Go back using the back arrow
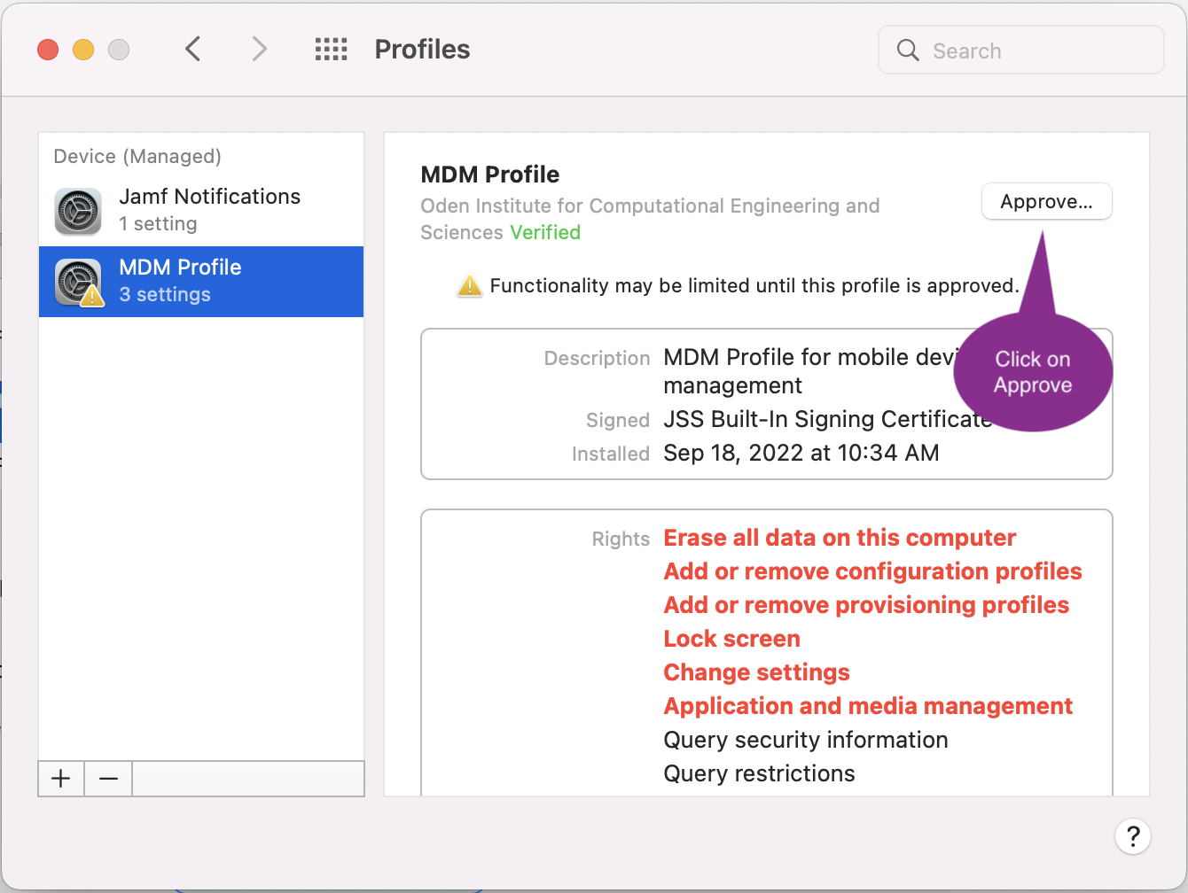 [192, 49]
